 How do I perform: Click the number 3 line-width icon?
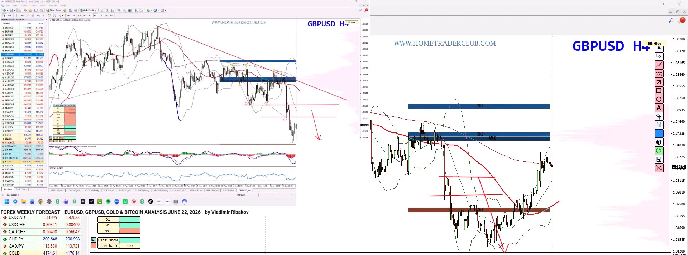pos(659,142)
